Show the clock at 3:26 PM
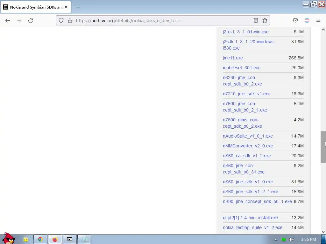 tap(308, 240)
